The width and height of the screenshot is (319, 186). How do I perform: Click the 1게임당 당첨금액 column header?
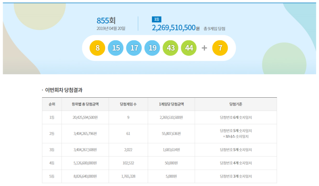(x=171, y=104)
